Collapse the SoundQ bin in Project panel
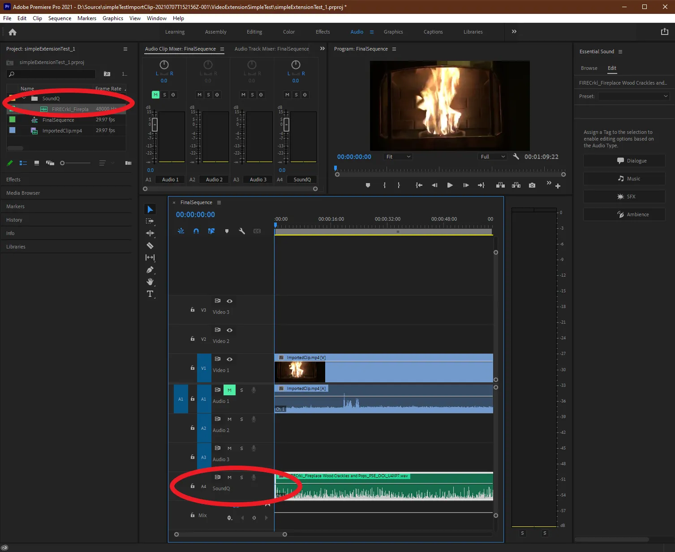The image size is (675, 552). click(24, 98)
